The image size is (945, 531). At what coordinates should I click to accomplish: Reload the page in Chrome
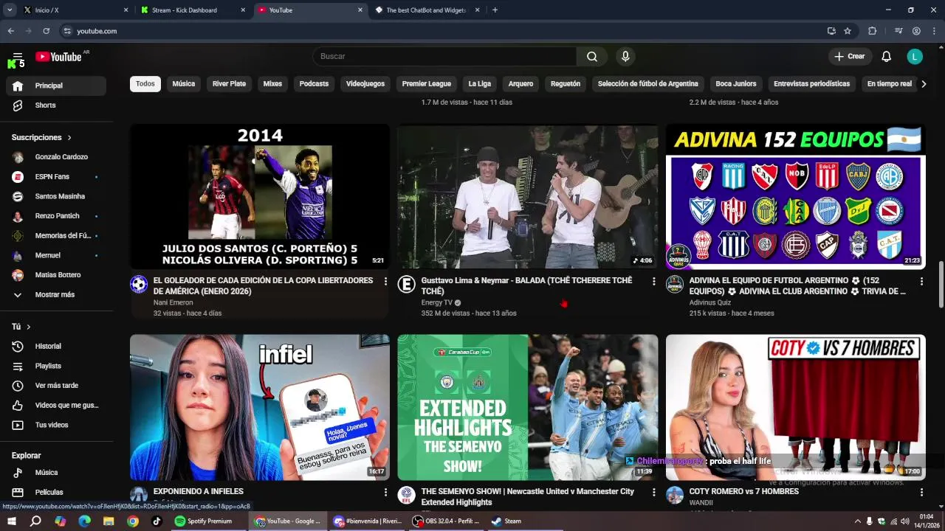click(x=46, y=31)
